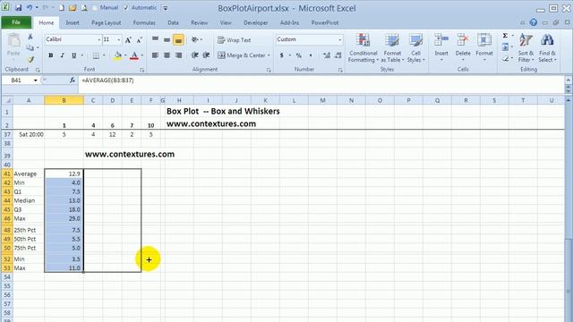Activate the Format Painter brush
This screenshot has width=573, height=322.
coord(30,59)
